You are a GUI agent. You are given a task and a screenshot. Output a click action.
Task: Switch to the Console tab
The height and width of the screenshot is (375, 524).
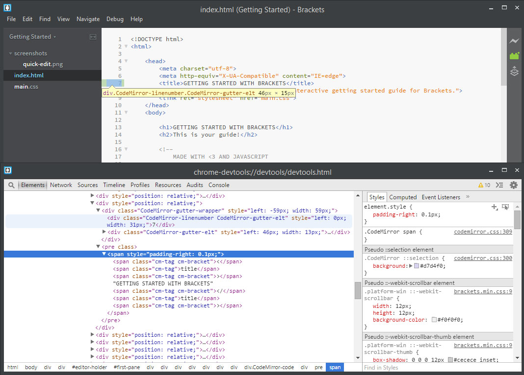pos(219,185)
